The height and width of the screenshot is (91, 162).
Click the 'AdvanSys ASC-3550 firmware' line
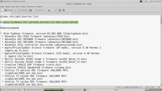36,36
